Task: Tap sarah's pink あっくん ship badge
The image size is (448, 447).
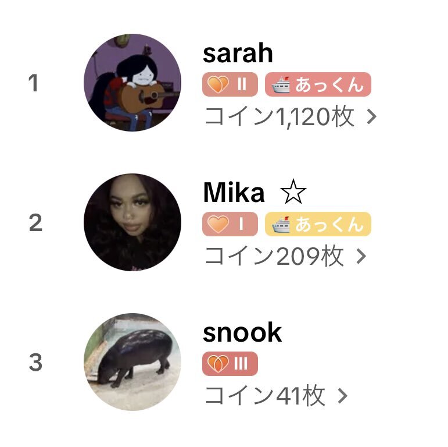Action: coord(318,84)
